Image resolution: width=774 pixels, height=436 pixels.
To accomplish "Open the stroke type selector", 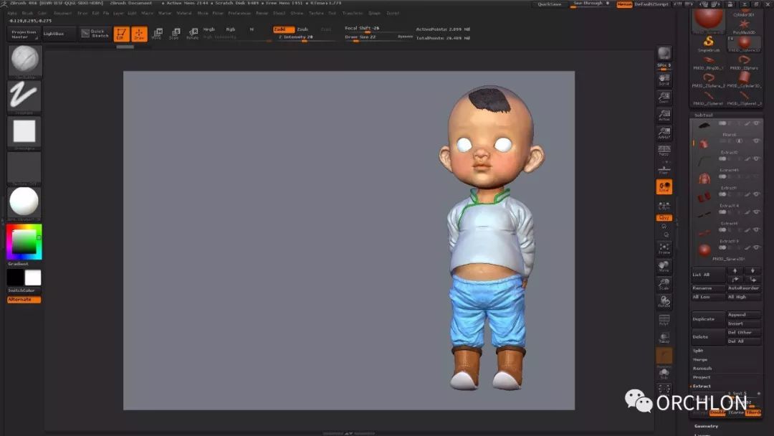I will (24, 96).
